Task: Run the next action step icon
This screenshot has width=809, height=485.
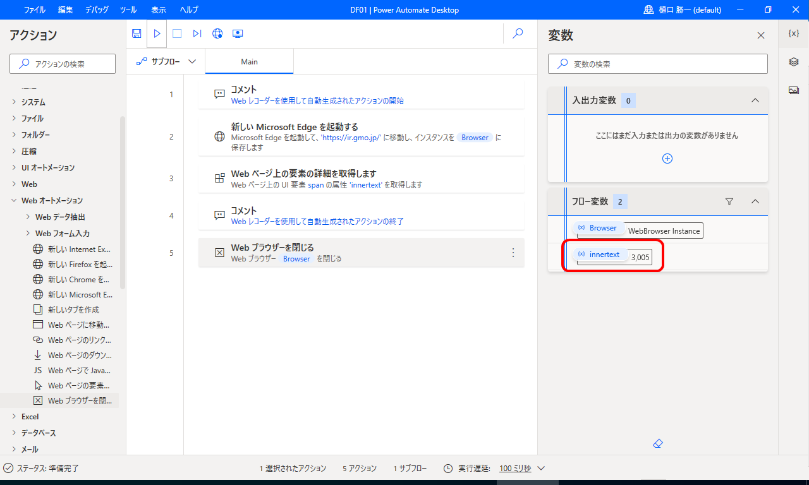Action: point(197,33)
